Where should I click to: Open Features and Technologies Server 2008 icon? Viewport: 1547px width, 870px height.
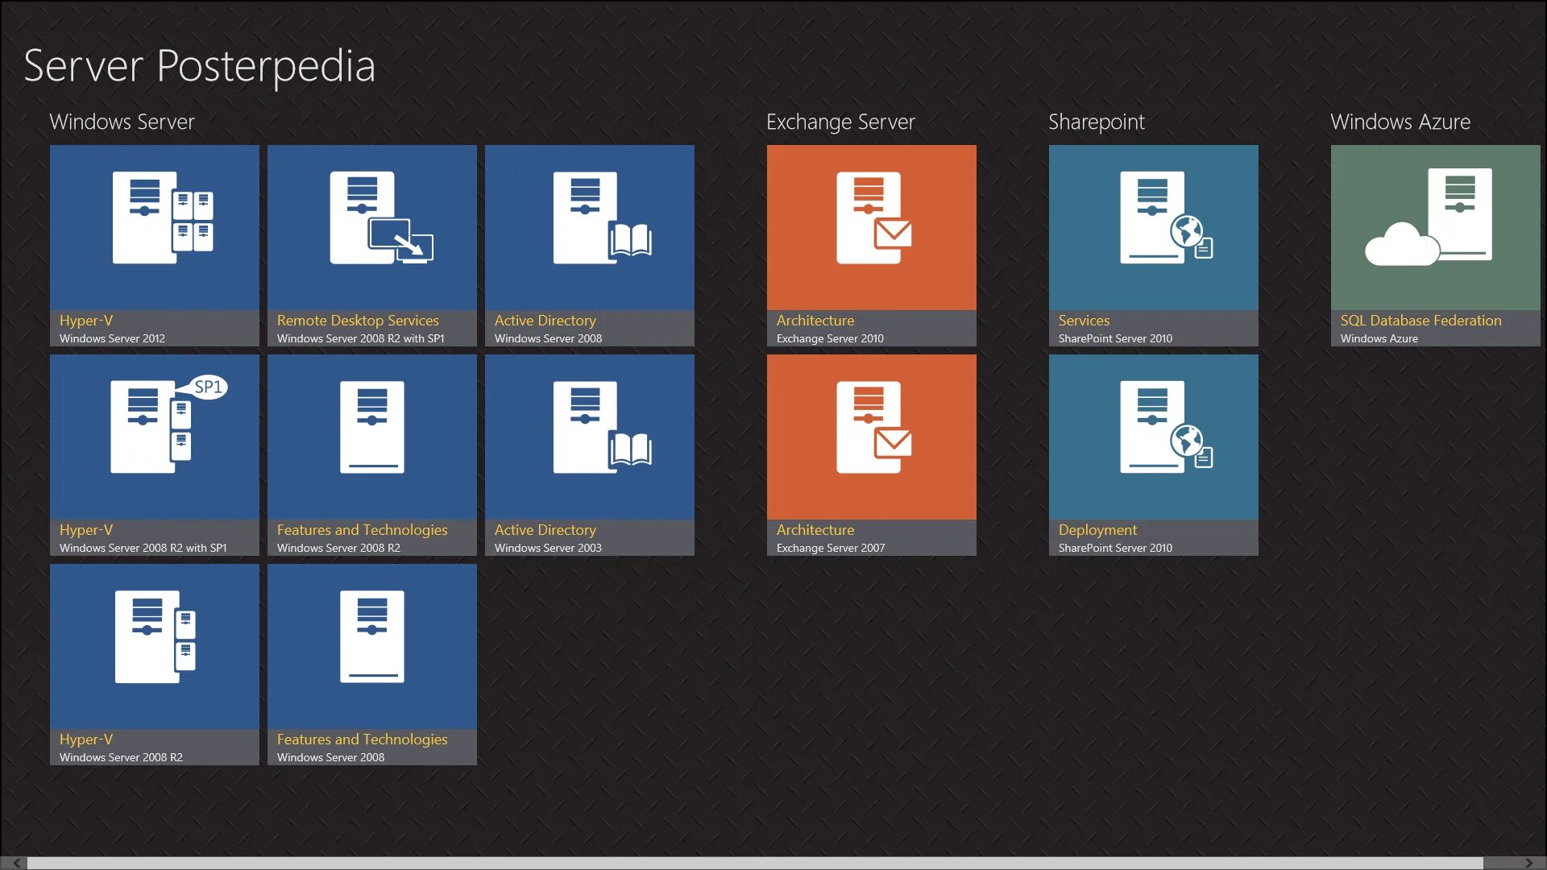pos(372,636)
